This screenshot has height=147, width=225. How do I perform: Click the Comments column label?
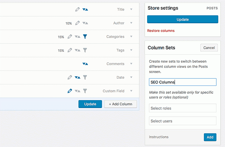(115, 64)
